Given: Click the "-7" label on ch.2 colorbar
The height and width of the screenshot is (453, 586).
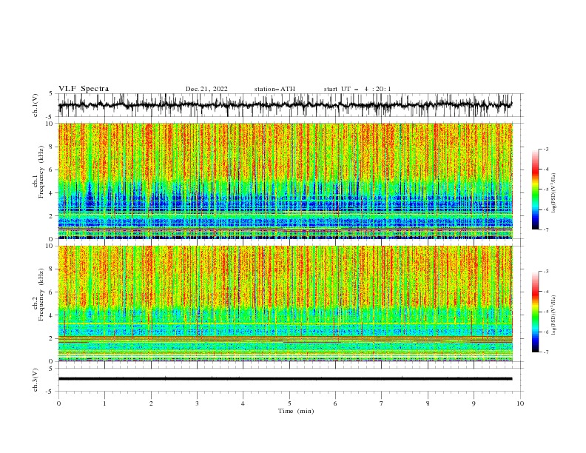Looking at the screenshot, I should click(546, 352).
